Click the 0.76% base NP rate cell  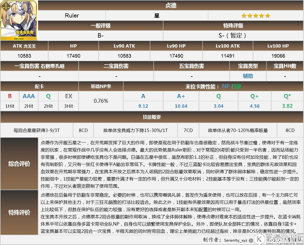coord(101,101)
